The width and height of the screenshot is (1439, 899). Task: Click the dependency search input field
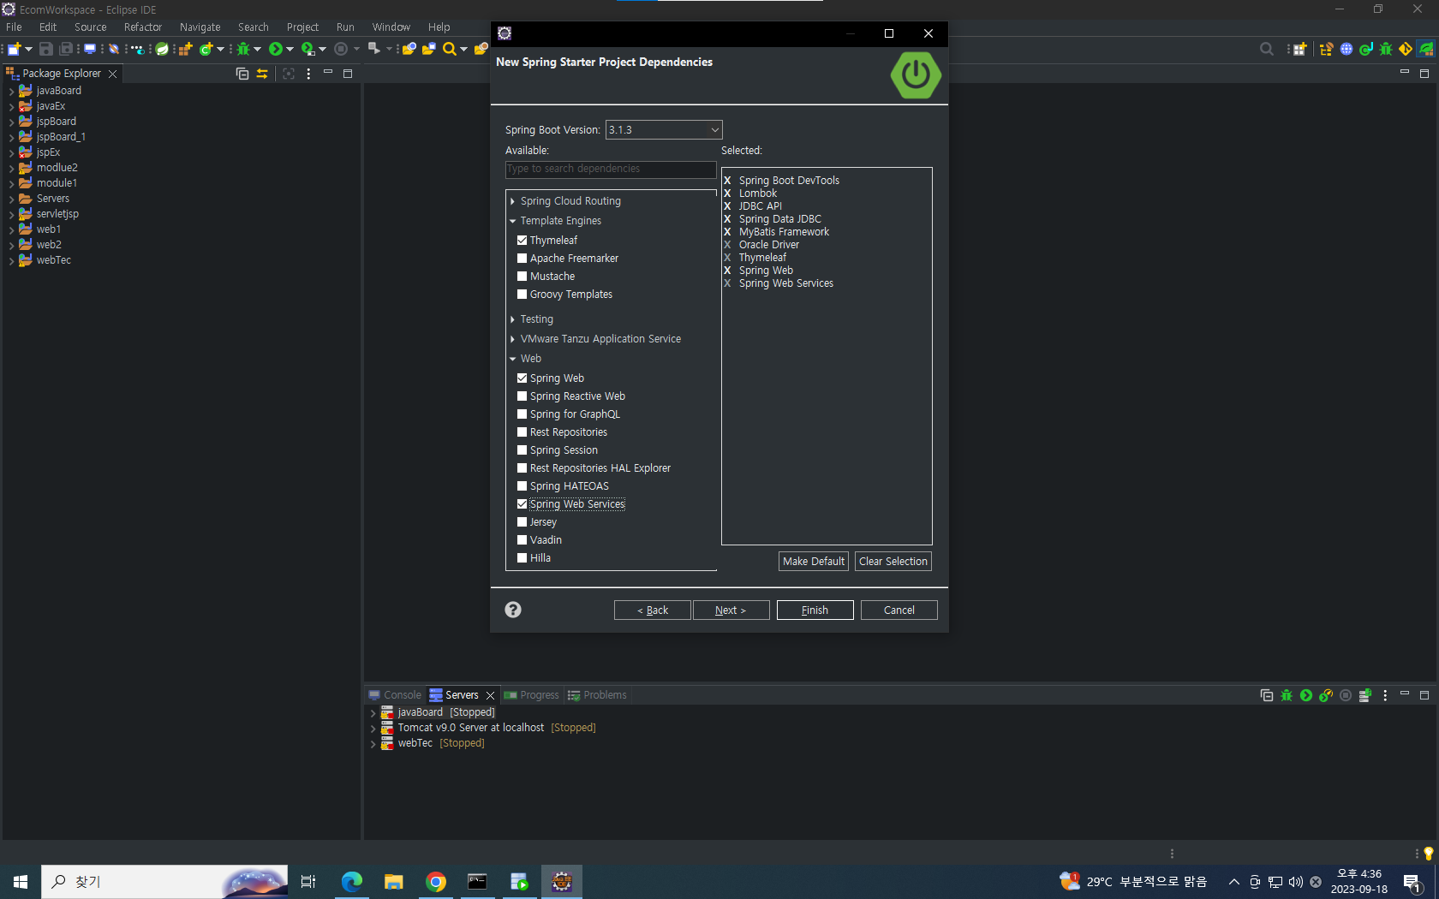(x=611, y=170)
